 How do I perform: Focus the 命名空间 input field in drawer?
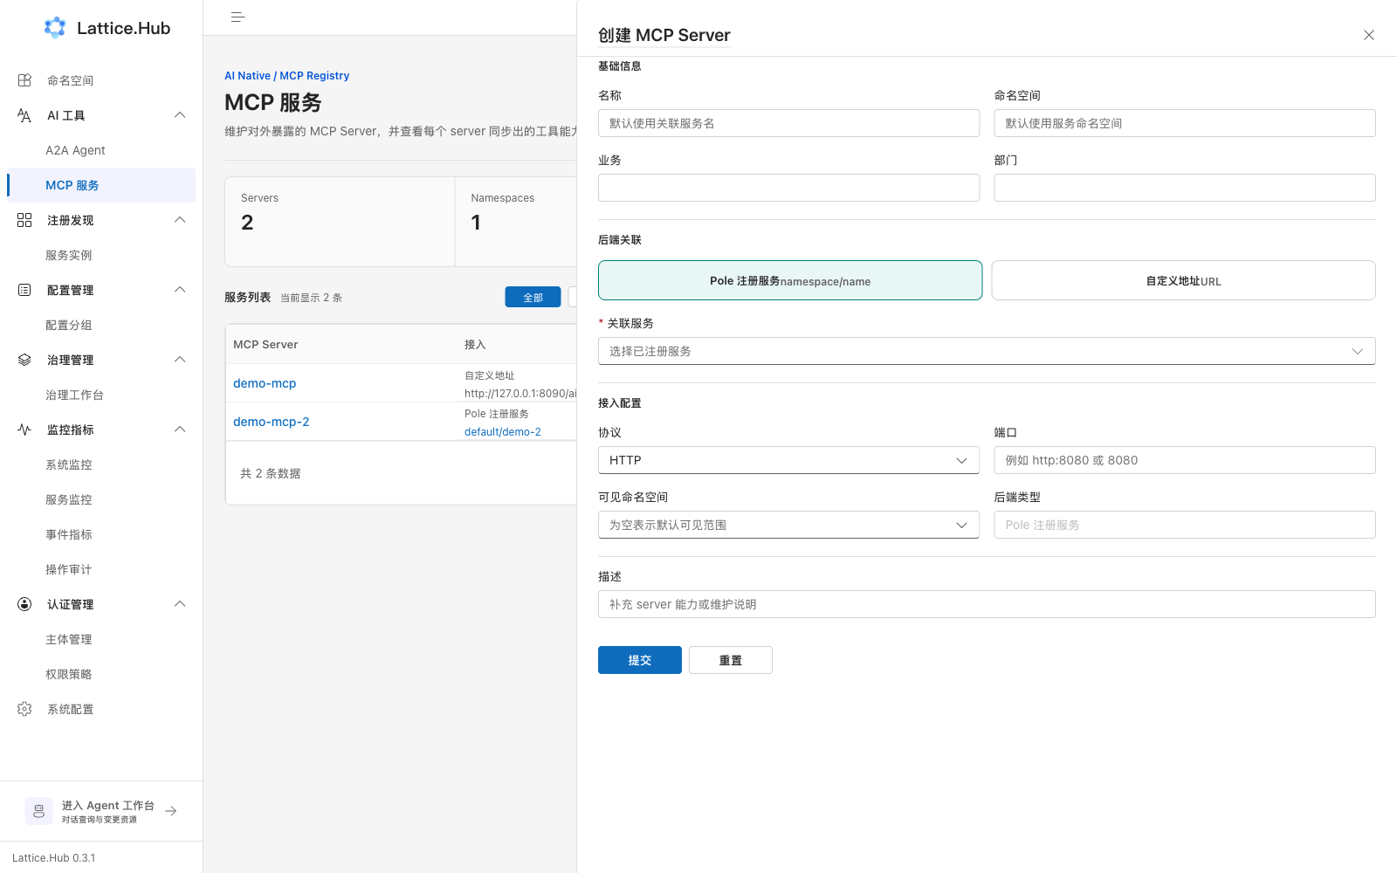click(x=1185, y=123)
